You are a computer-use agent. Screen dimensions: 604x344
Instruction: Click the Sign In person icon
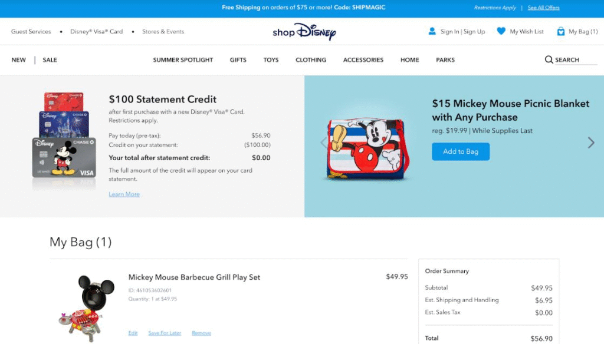(432, 31)
